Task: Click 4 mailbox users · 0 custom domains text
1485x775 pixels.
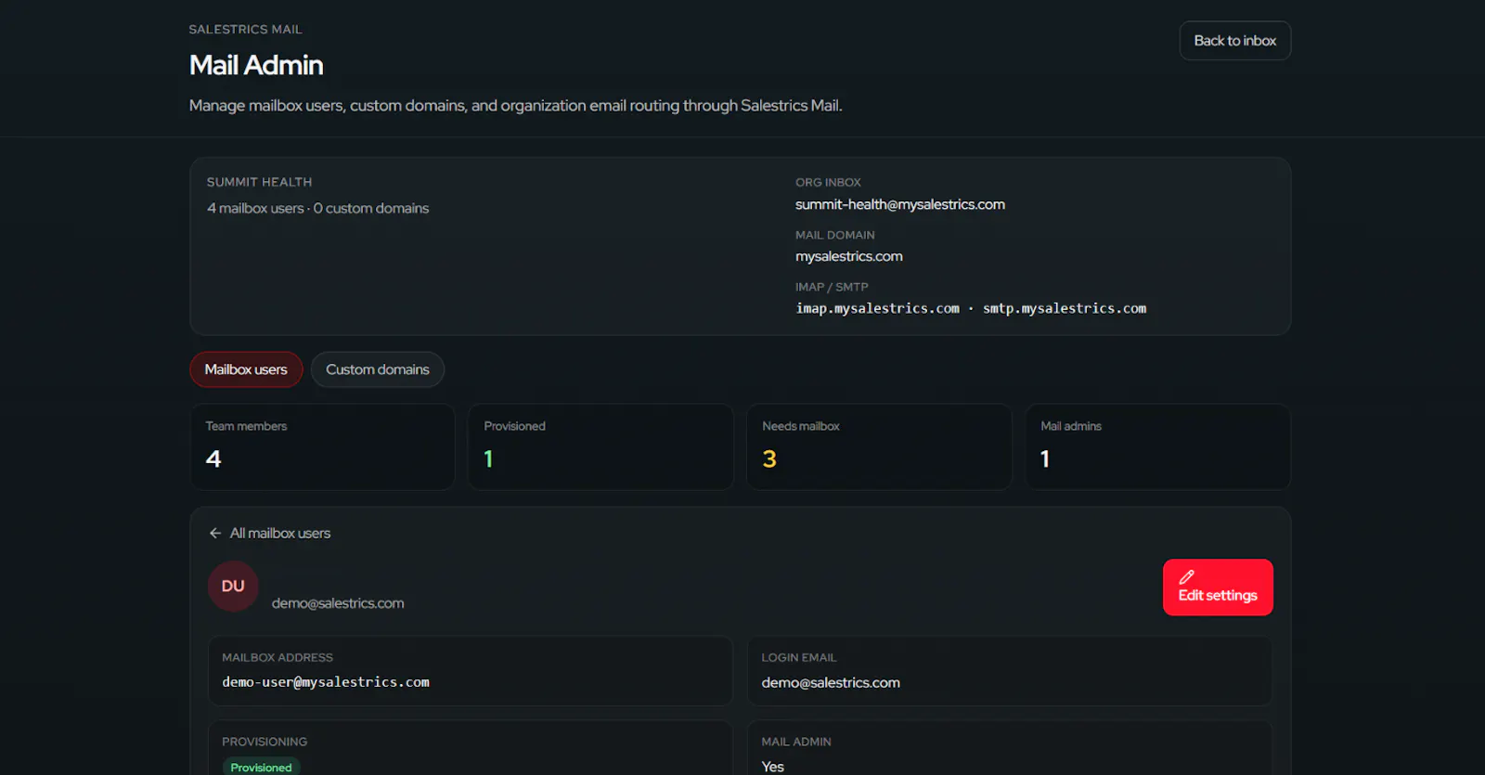Action: point(317,208)
